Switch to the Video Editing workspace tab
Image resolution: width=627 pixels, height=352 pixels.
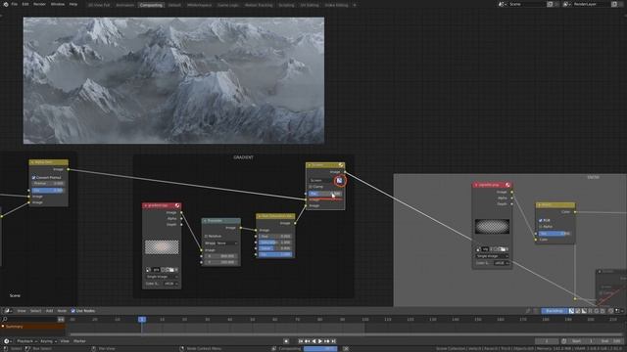(x=336, y=5)
